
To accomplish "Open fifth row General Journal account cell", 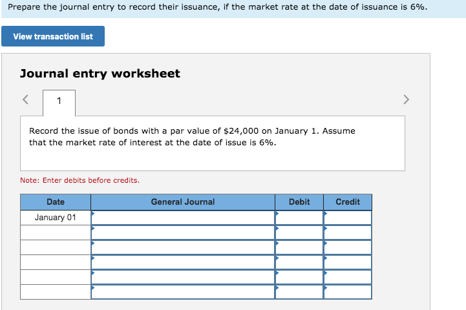I will click(183, 277).
